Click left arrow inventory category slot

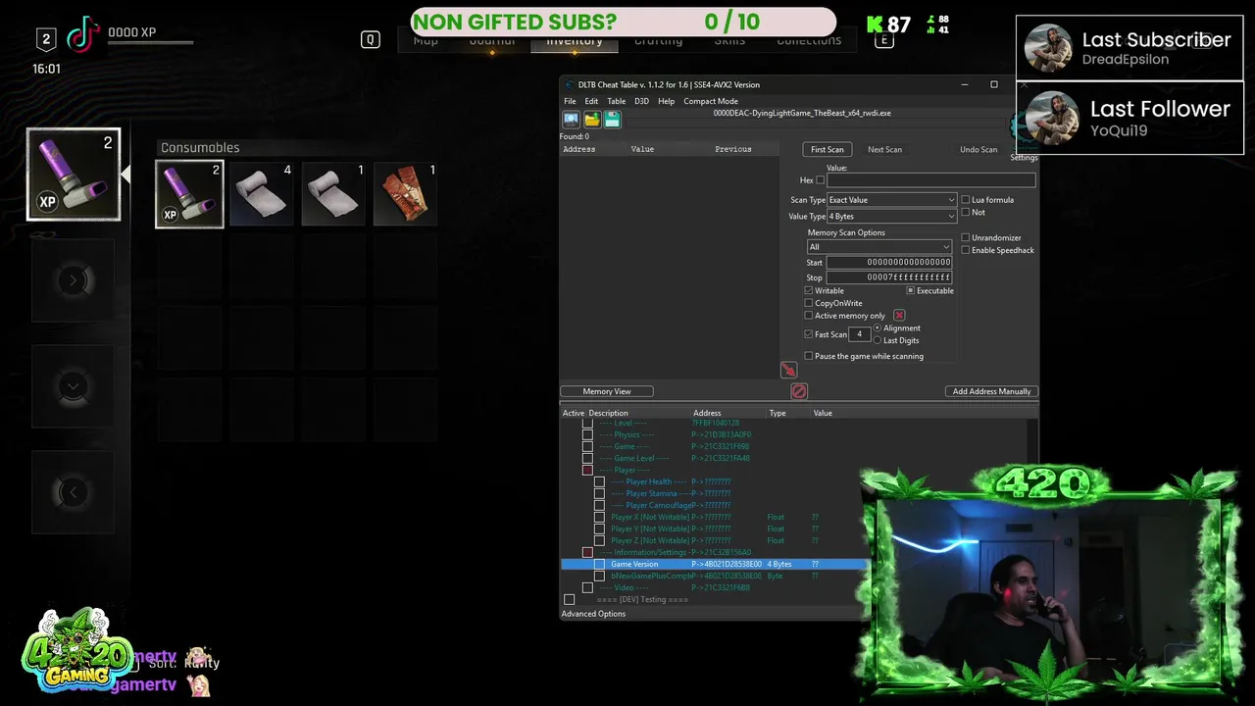73,492
